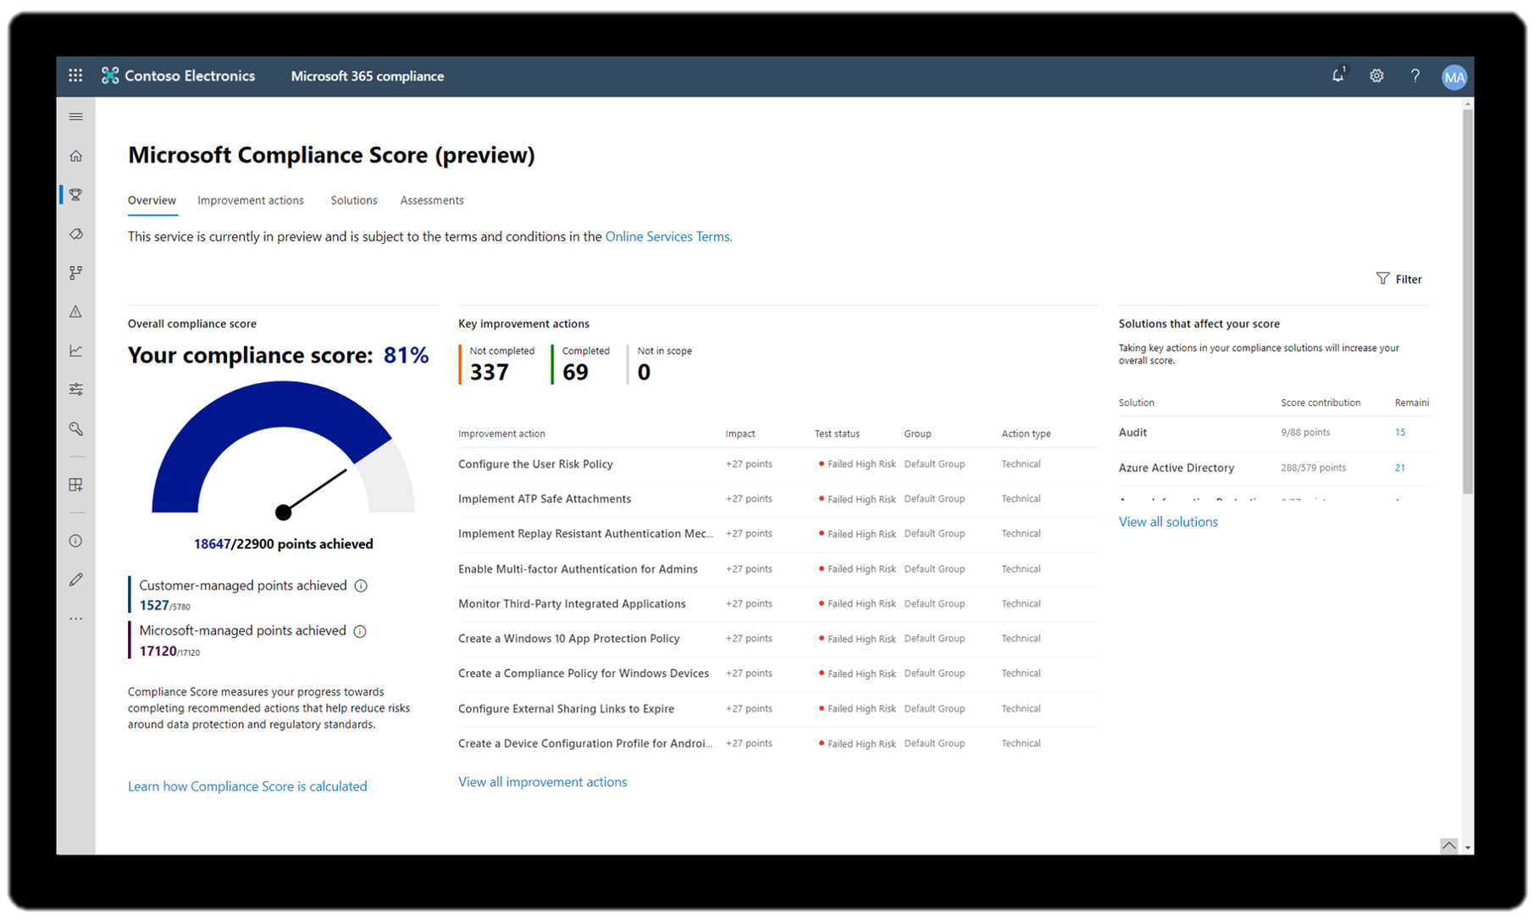Select the Policies flowchart icon in sidebar

click(75, 272)
